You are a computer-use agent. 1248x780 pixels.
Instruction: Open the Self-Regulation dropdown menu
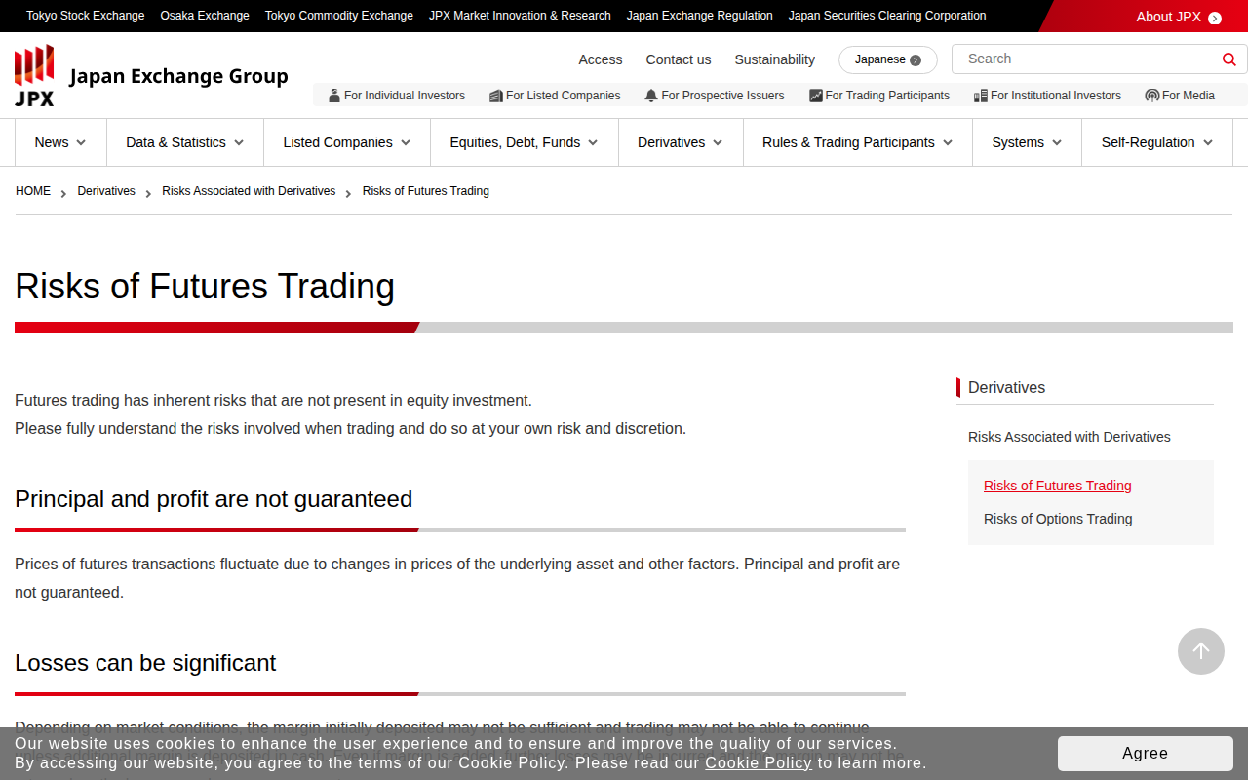(x=1157, y=142)
